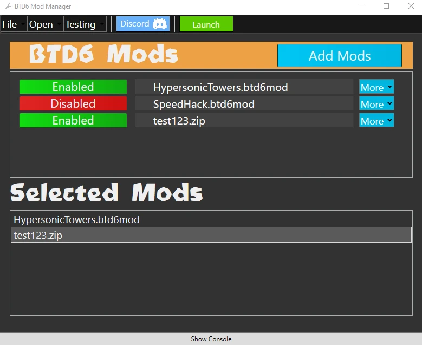Image resolution: width=422 pixels, height=345 pixels.
Task: Open the Open menu
Action: [46, 24]
